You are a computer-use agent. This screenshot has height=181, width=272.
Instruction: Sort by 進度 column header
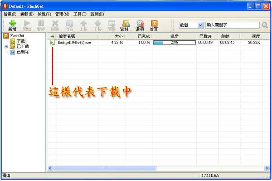pyautogui.click(x=175, y=36)
